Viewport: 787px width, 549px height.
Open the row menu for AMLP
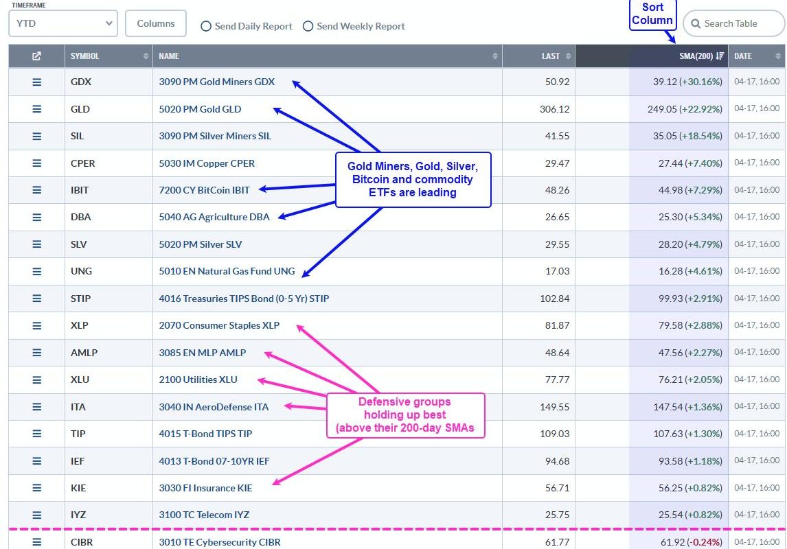pyautogui.click(x=36, y=353)
